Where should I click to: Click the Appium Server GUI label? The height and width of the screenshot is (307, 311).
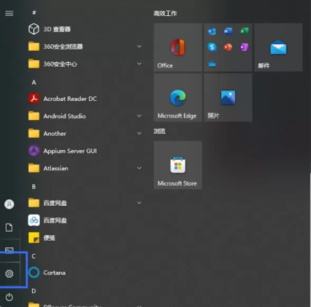pyautogui.click(x=70, y=151)
